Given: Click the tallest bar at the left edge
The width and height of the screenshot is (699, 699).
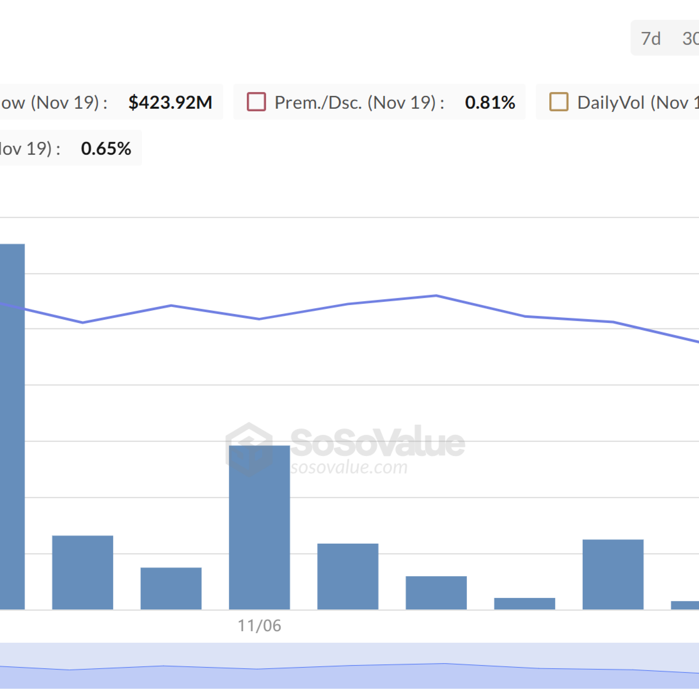Looking at the screenshot, I should pos(11,427).
